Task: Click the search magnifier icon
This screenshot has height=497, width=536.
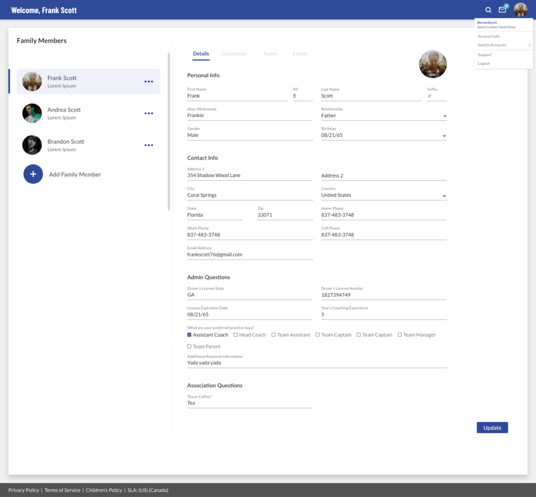Action: (488, 10)
